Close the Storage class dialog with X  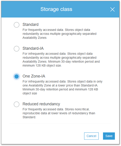click(112, 9)
